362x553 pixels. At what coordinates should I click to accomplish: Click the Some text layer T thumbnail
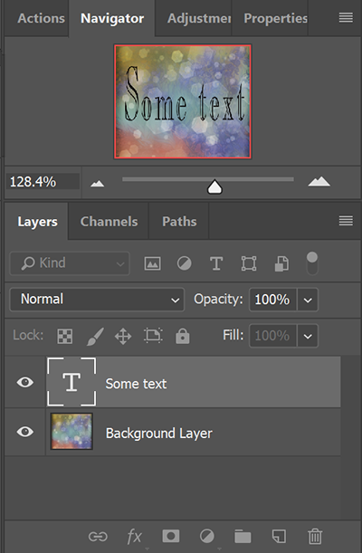tap(71, 382)
